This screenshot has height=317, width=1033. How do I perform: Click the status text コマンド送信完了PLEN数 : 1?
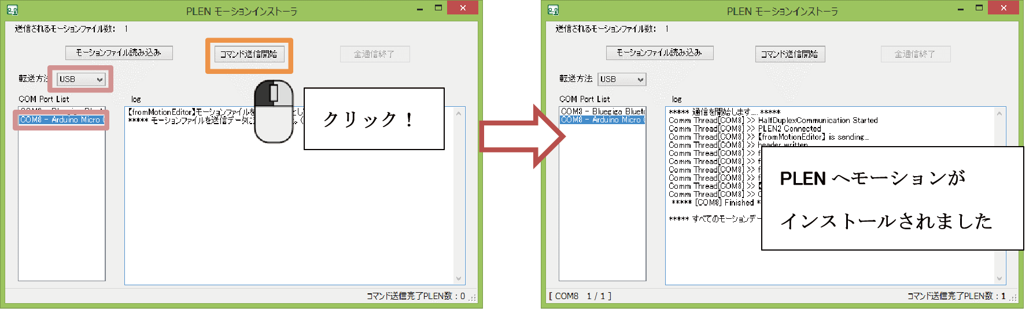point(957,296)
